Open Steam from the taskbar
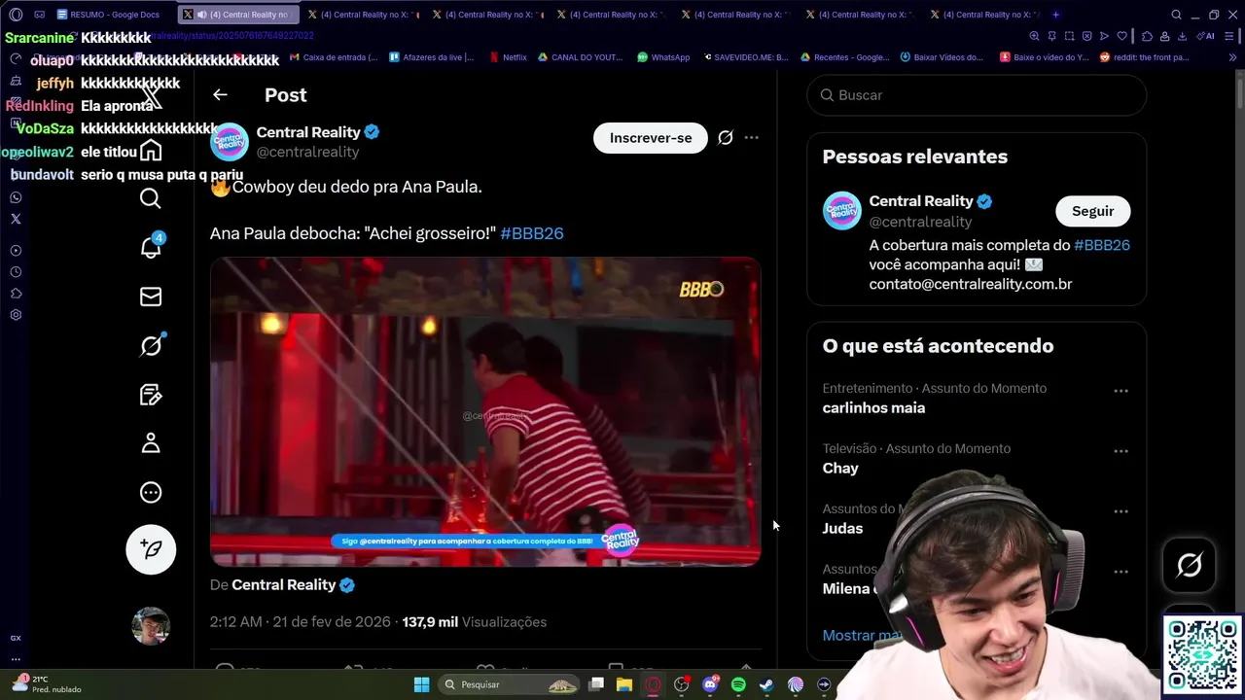1245x700 pixels. (766, 684)
